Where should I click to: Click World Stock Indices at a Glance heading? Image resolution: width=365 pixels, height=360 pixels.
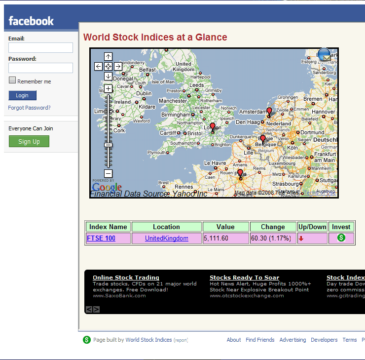155,37
